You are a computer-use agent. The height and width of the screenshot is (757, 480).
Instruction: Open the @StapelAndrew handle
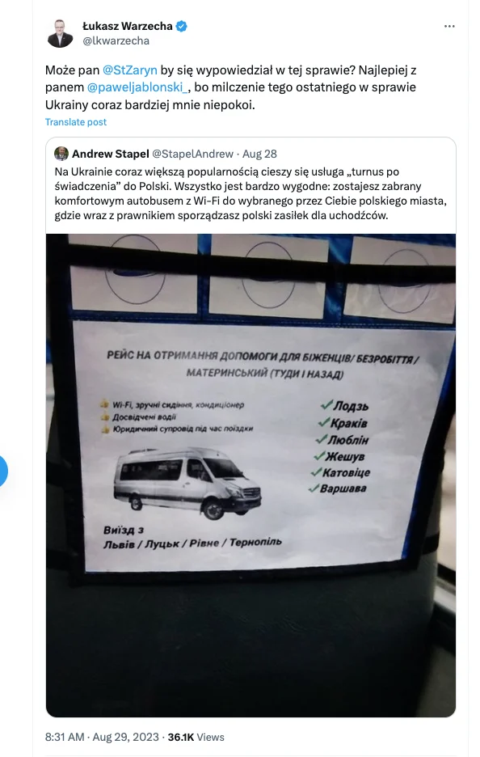(x=192, y=154)
